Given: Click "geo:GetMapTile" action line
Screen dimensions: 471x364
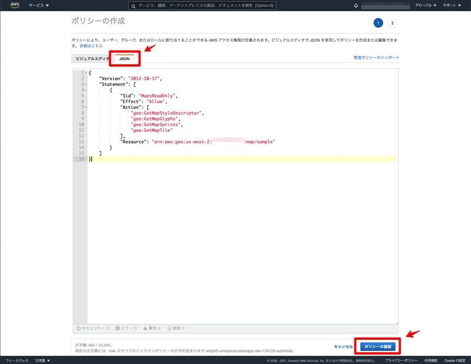Looking at the screenshot, I should (x=152, y=130).
